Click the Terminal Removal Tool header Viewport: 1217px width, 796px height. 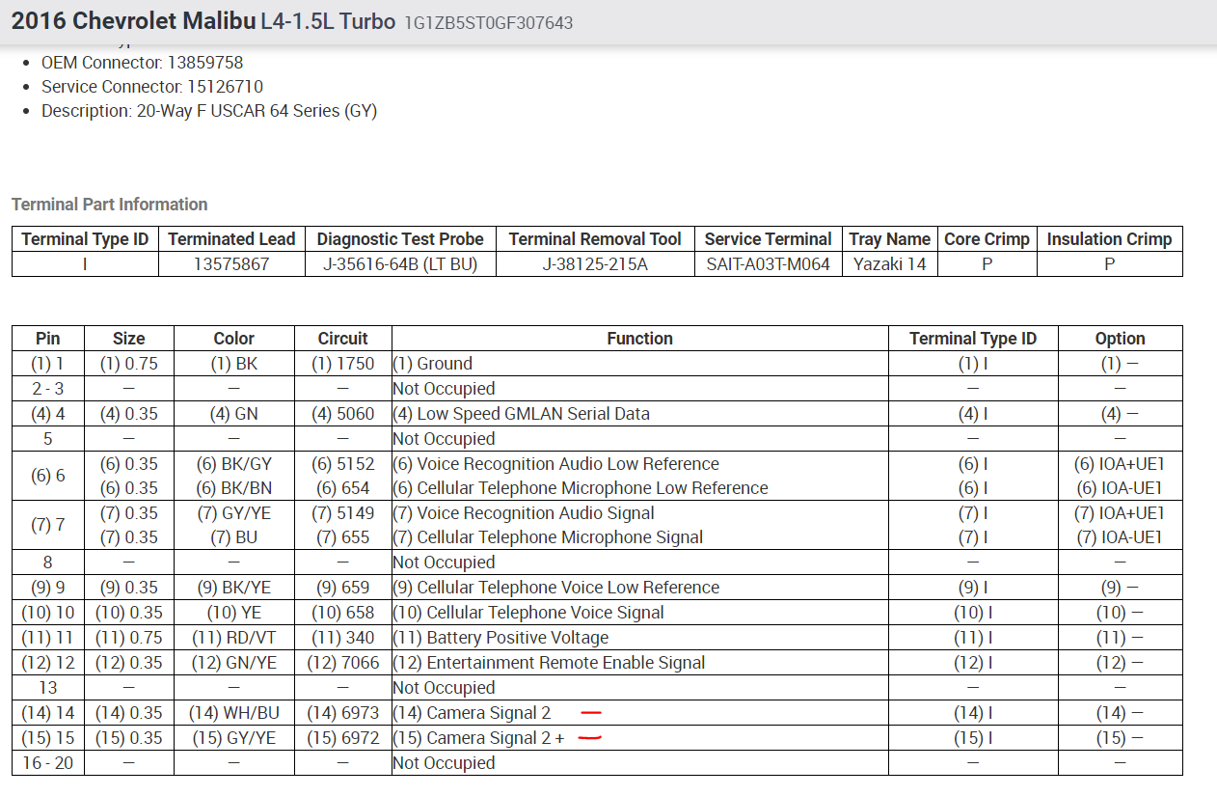[595, 239]
